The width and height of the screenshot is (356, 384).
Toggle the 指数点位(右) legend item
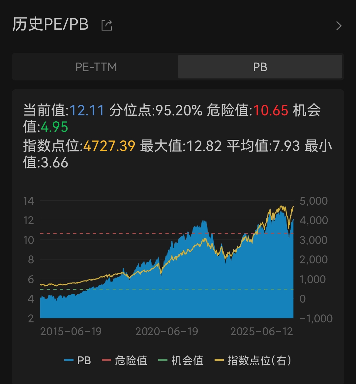point(253,361)
